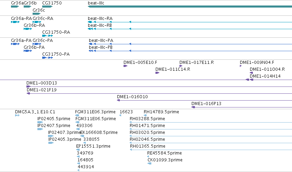Click the beat-IIIc gene bar
The image size is (292, 172).
point(190,7)
